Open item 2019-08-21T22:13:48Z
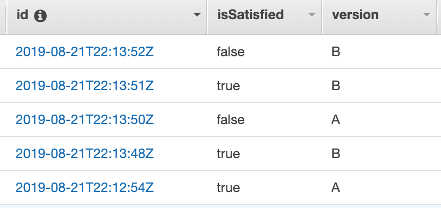This screenshot has height=208, width=441. tap(84, 154)
